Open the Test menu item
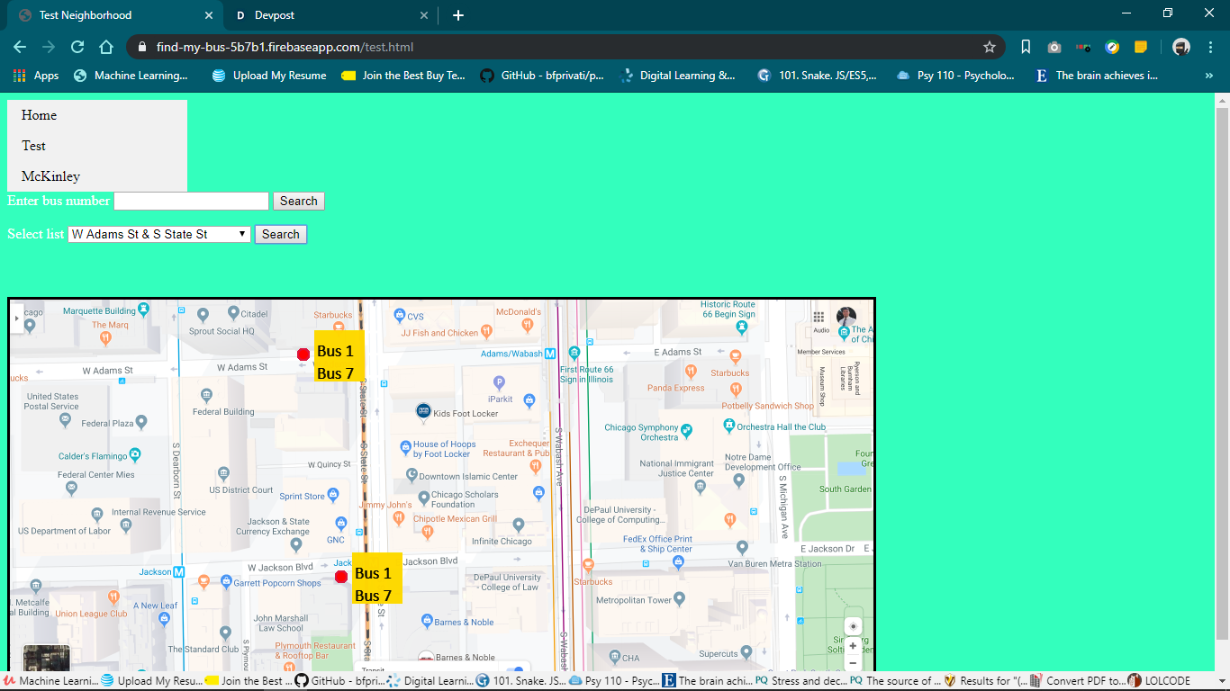1230x691 pixels. [97, 146]
